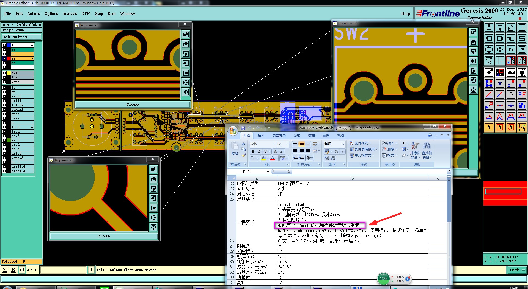The height and width of the screenshot is (289, 528).
Task: Click the mirror F flip icon
Action: [x=522, y=94]
